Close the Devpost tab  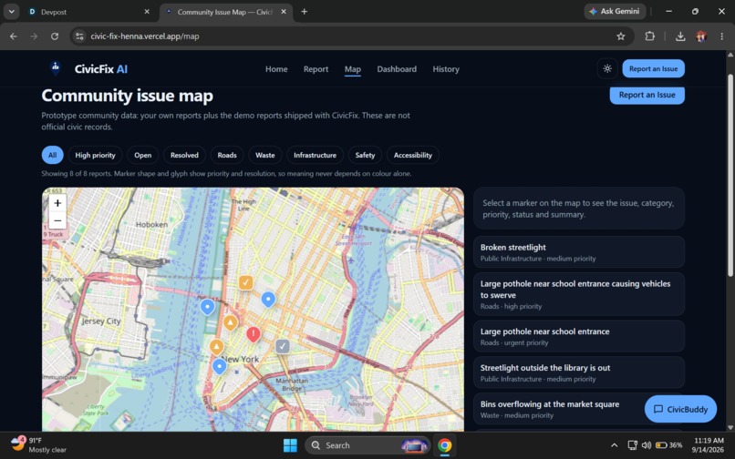147,12
